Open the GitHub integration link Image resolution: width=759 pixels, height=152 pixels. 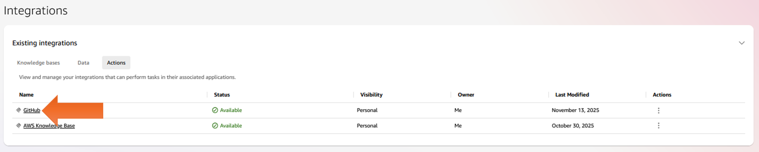[32, 110]
